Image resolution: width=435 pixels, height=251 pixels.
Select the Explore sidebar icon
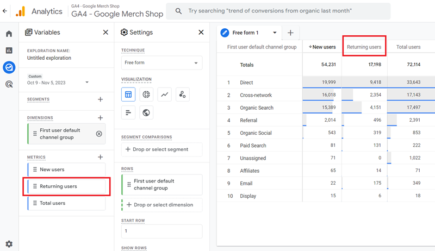(x=9, y=67)
